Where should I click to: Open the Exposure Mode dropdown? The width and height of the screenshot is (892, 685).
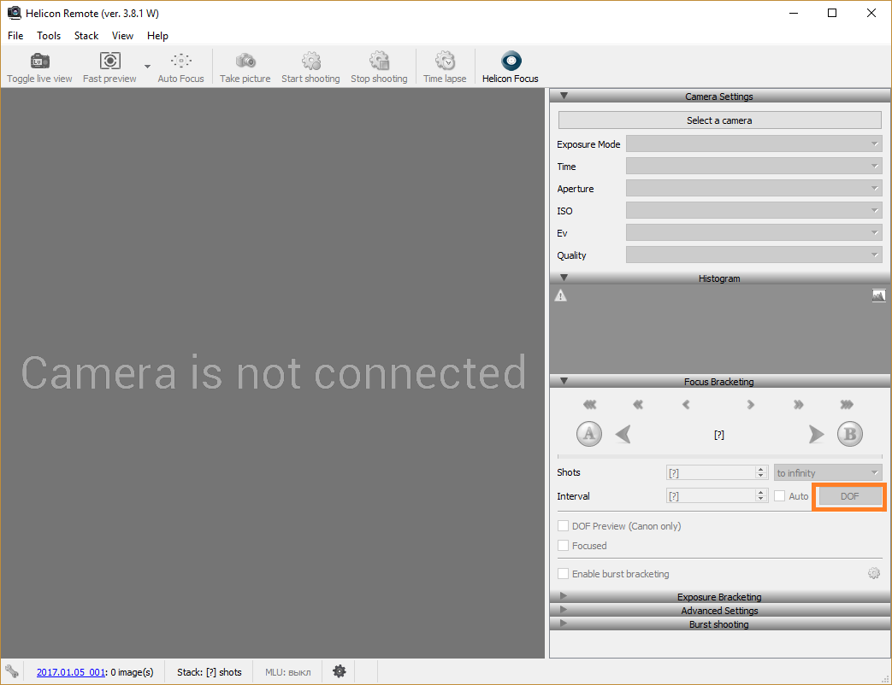(x=754, y=143)
